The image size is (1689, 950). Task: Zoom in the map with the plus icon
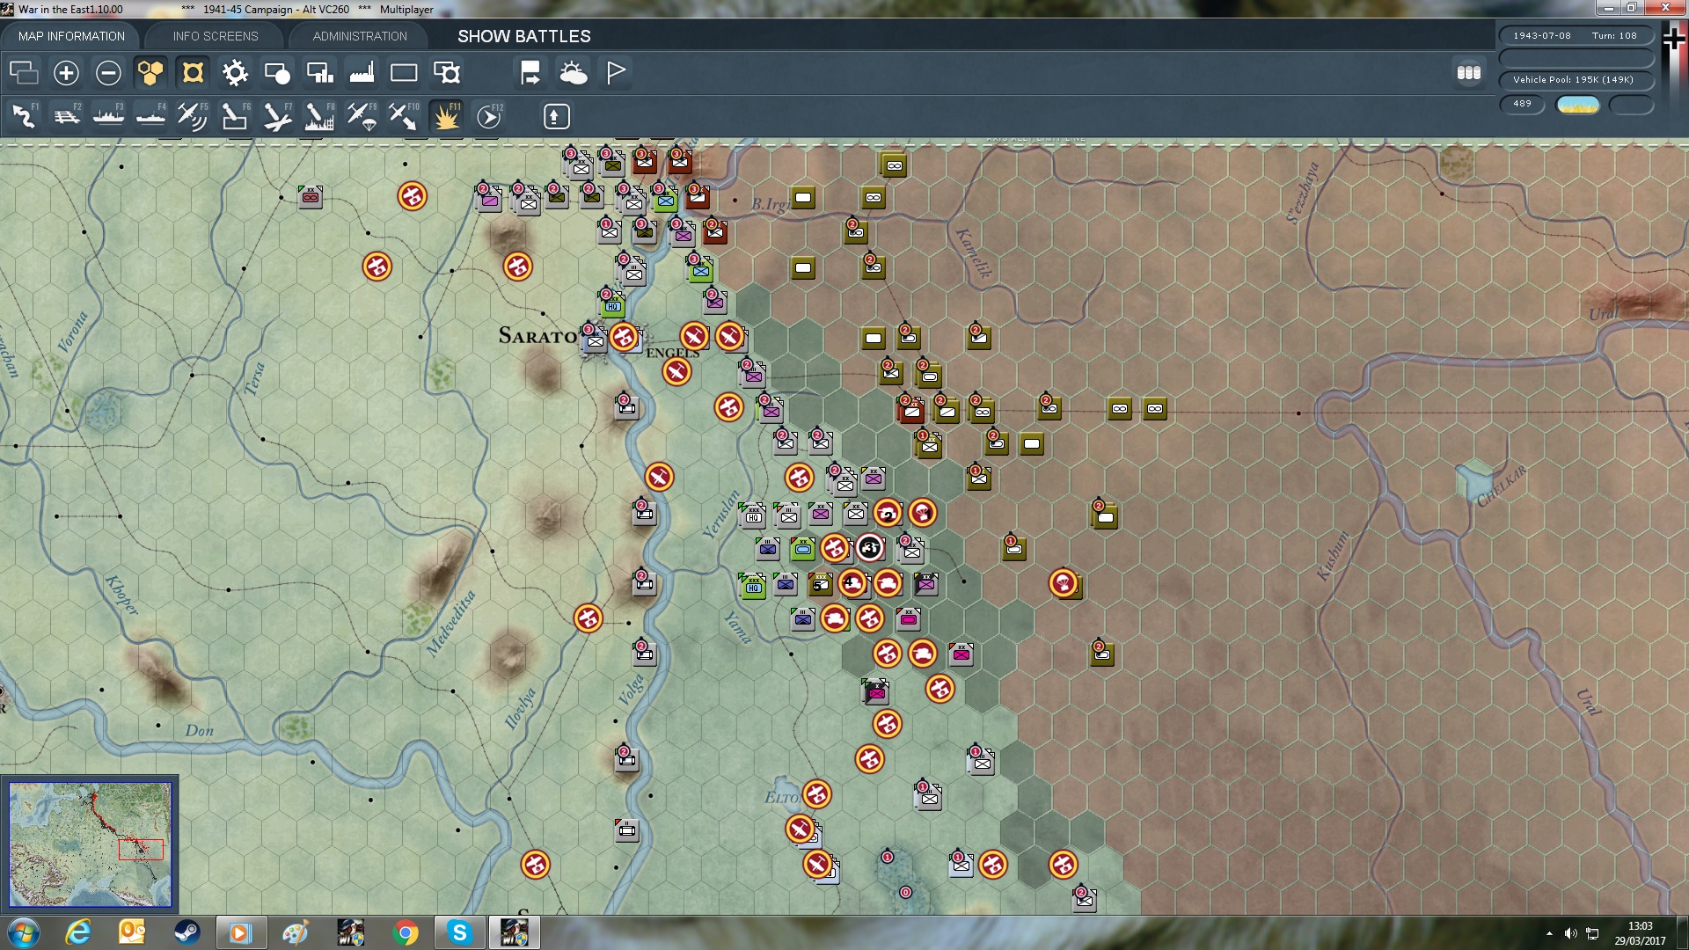point(66,72)
